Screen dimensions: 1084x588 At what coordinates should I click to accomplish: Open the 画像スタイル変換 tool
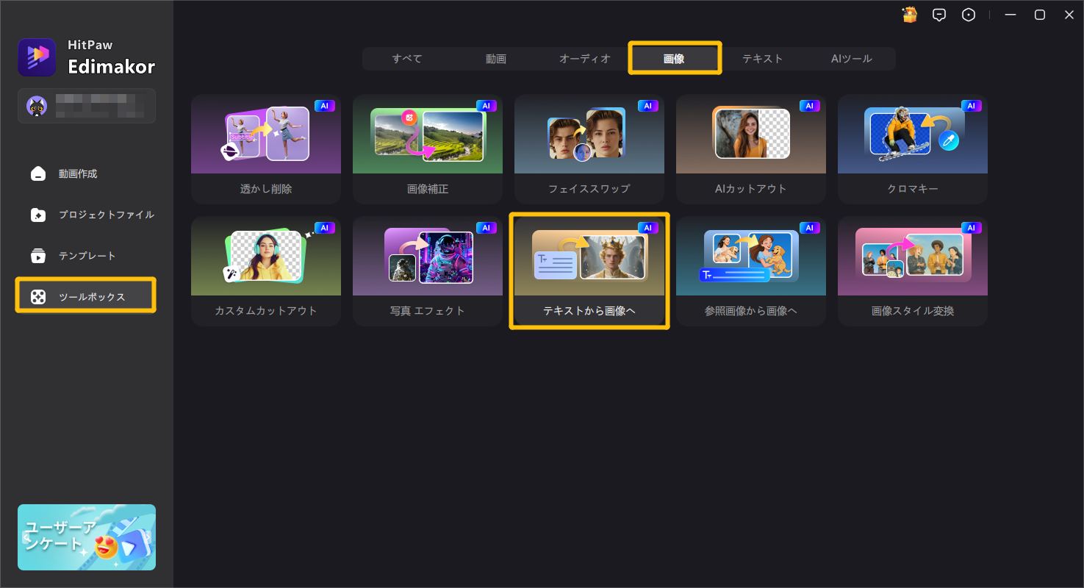point(912,272)
